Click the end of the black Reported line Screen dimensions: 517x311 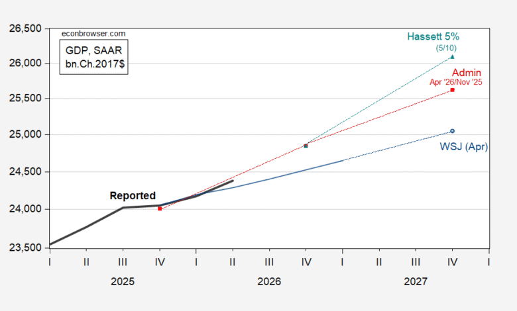click(233, 181)
